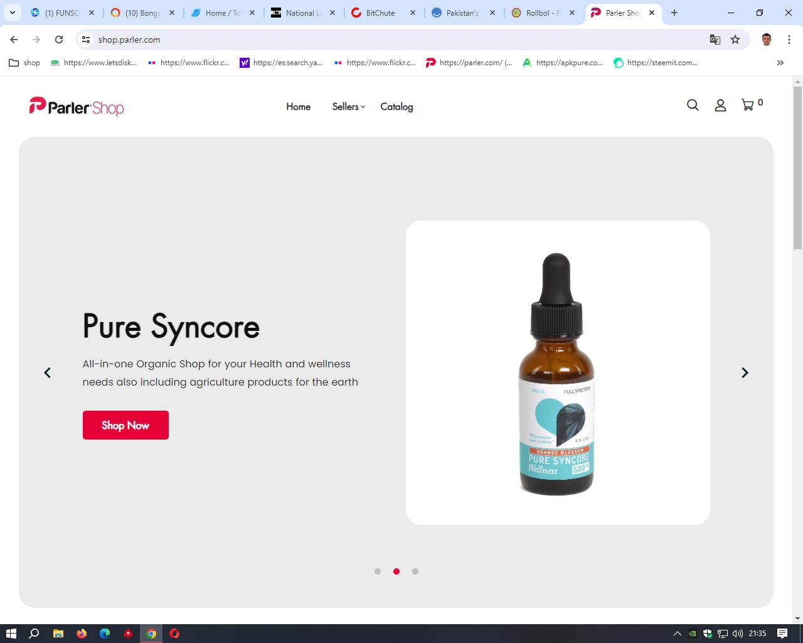Go to previous carousel slide arrow
This screenshot has width=803, height=643.
point(47,373)
